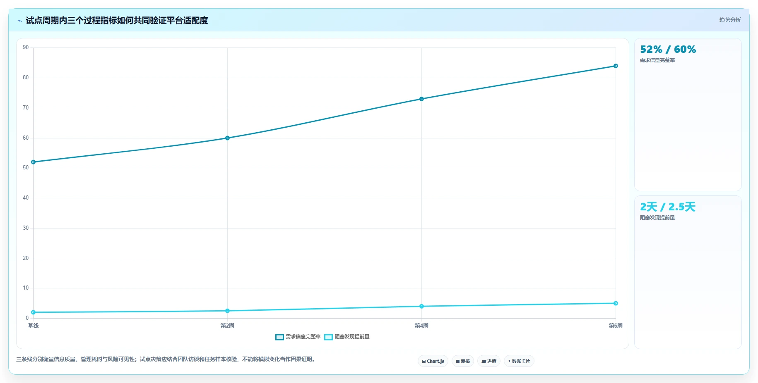The image size is (758, 383).
Task: Click the 表格 chip
Action: [x=463, y=361]
